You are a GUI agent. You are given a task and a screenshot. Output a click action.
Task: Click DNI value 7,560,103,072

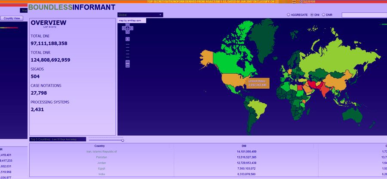pyautogui.click(x=247, y=169)
